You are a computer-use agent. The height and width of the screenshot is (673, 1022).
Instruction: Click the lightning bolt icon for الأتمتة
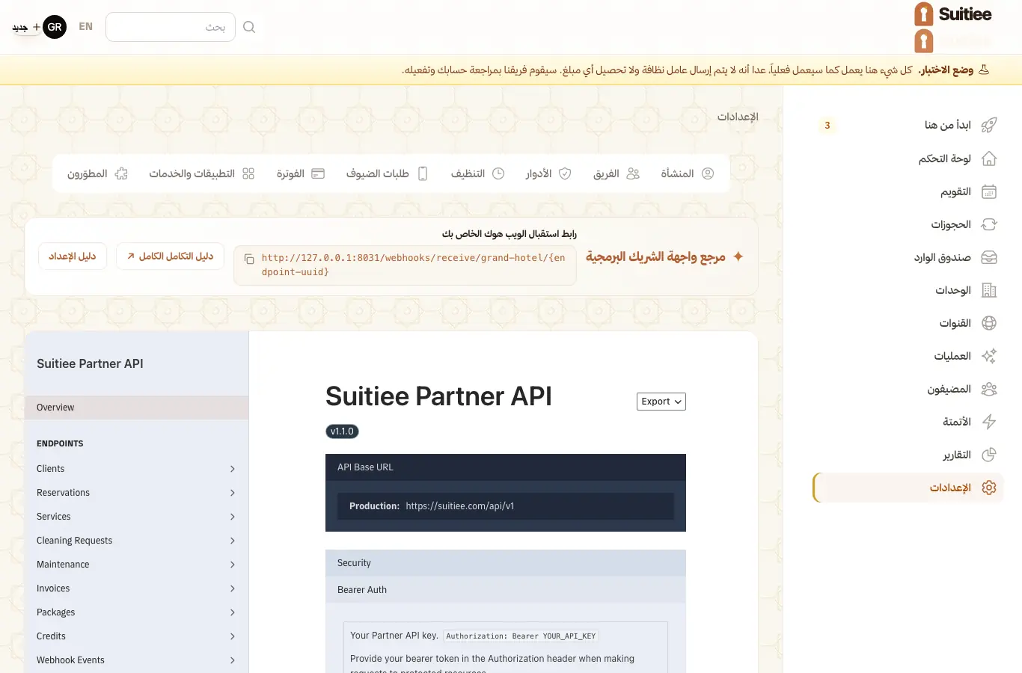[x=988, y=422]
